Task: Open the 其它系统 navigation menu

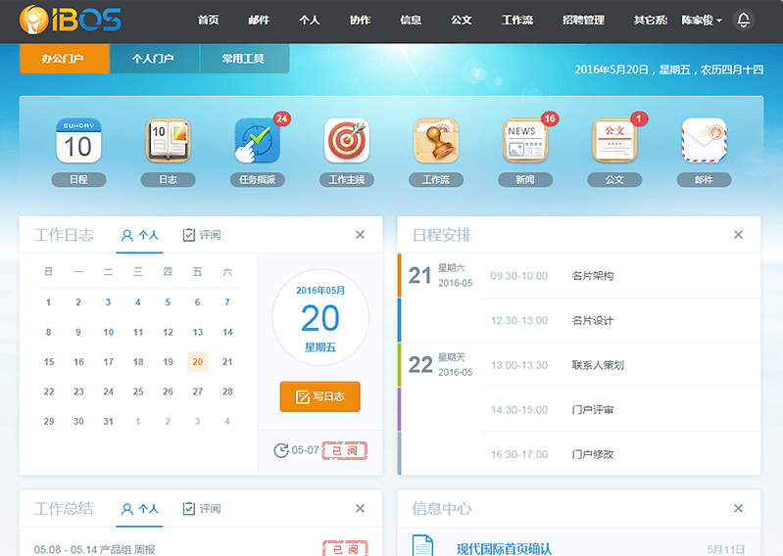Action: [x=650, y=21]
